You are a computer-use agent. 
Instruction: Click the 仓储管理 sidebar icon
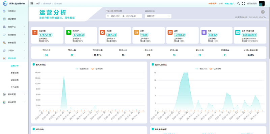coord(4,35)
